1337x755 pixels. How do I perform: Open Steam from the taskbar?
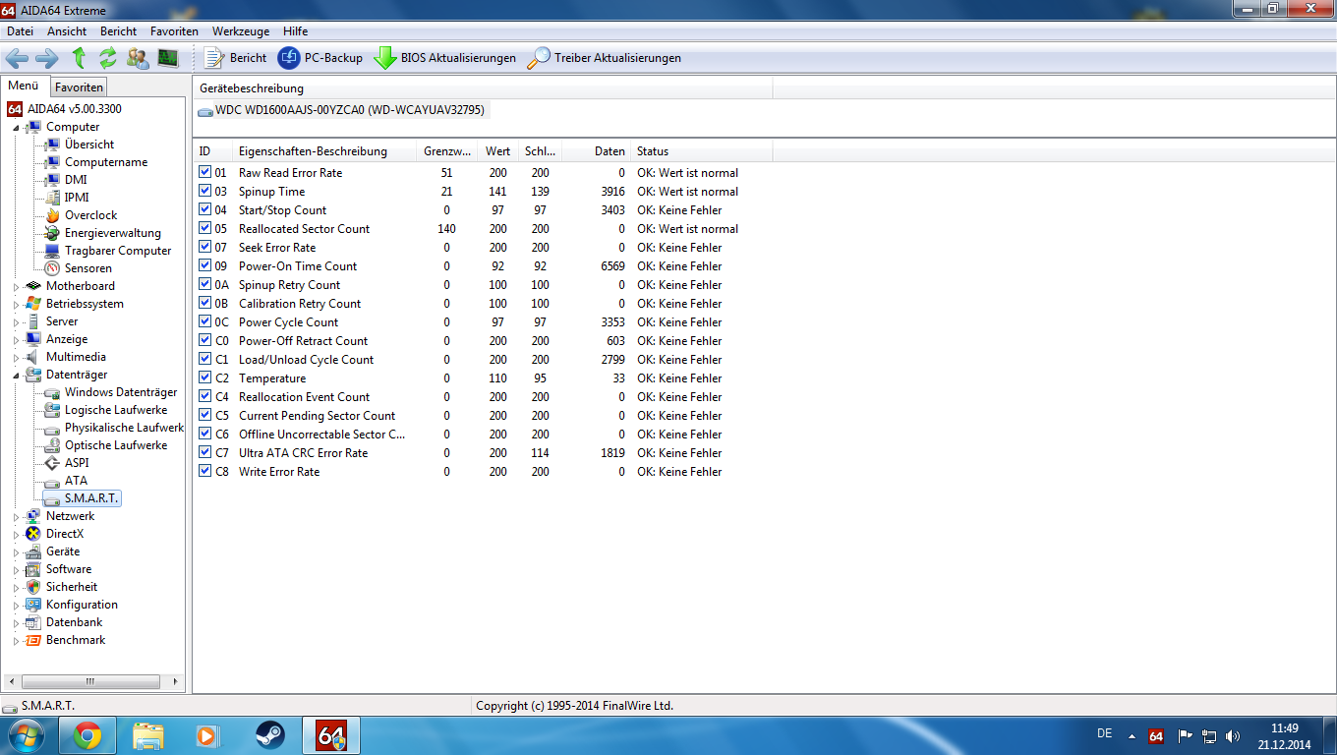click(270, 734)
